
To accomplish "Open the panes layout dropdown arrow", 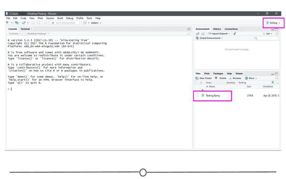I will click(88, 23).
